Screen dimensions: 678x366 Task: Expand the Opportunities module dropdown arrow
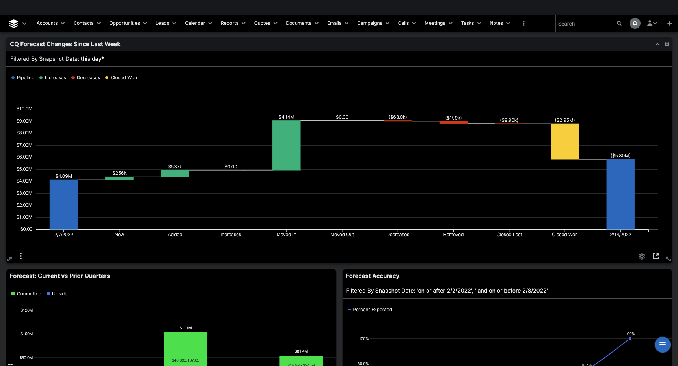[x=145, y=23]
